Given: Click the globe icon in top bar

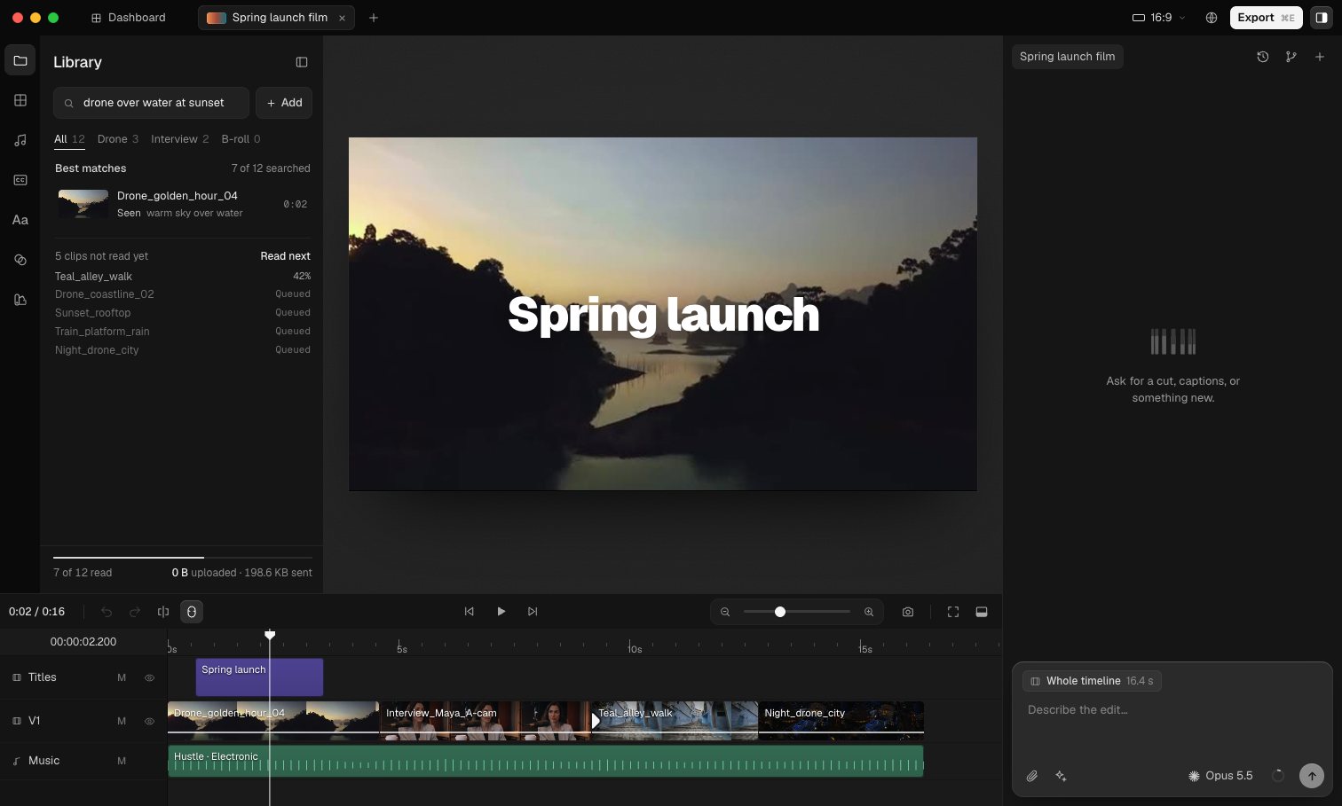Looking at the screenshot, I should pyautogui.click(x=1212, y=18).
